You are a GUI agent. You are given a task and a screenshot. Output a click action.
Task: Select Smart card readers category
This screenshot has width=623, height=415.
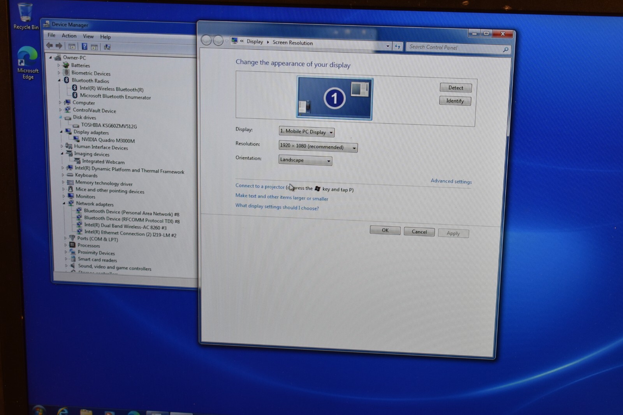point(97,259)
